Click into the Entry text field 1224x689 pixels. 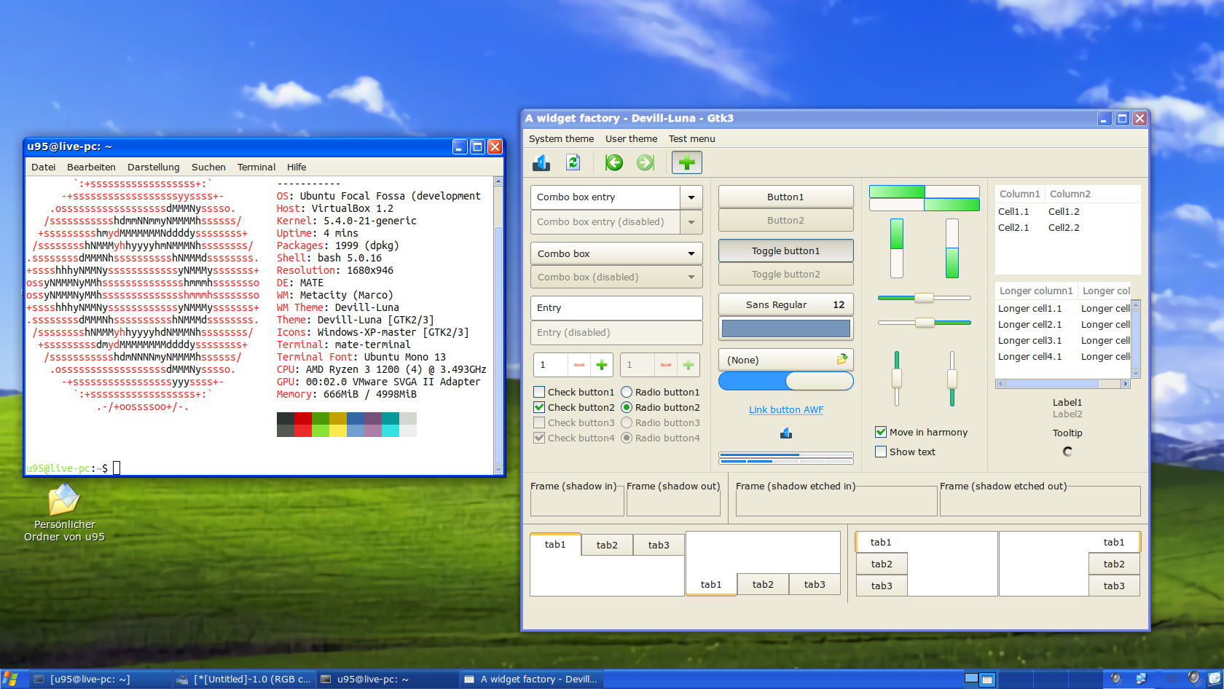click(x=616, y=307)
